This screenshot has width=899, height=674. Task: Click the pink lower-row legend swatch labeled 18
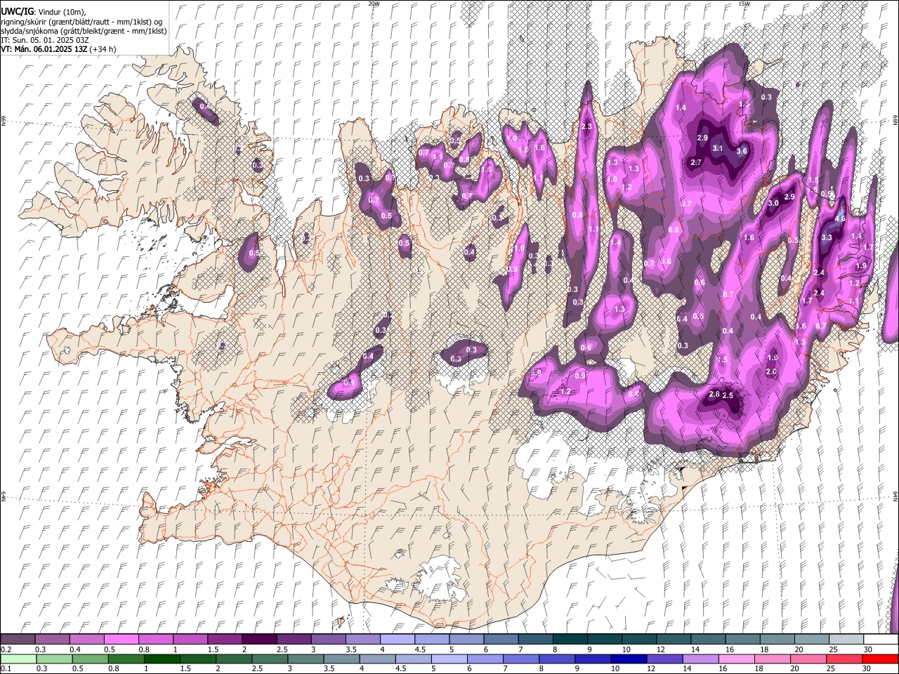click(x=773, y=659)
